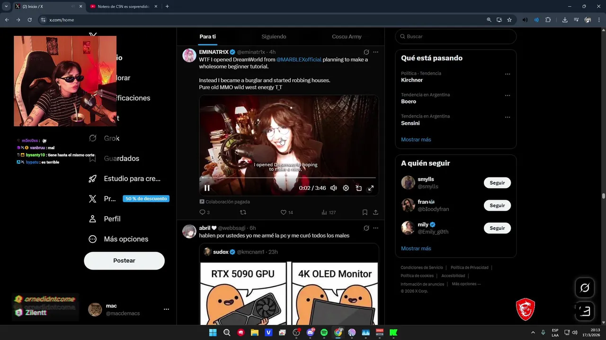
Task: Open Condiciones de Servicio footer link
Action: tap(422, 268)
